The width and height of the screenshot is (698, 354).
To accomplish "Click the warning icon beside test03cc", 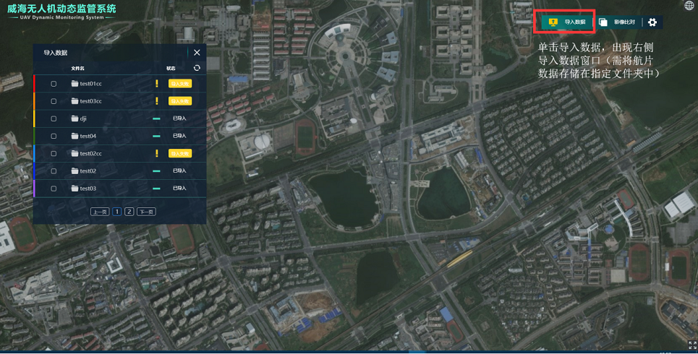I will [x=157, y=101].
